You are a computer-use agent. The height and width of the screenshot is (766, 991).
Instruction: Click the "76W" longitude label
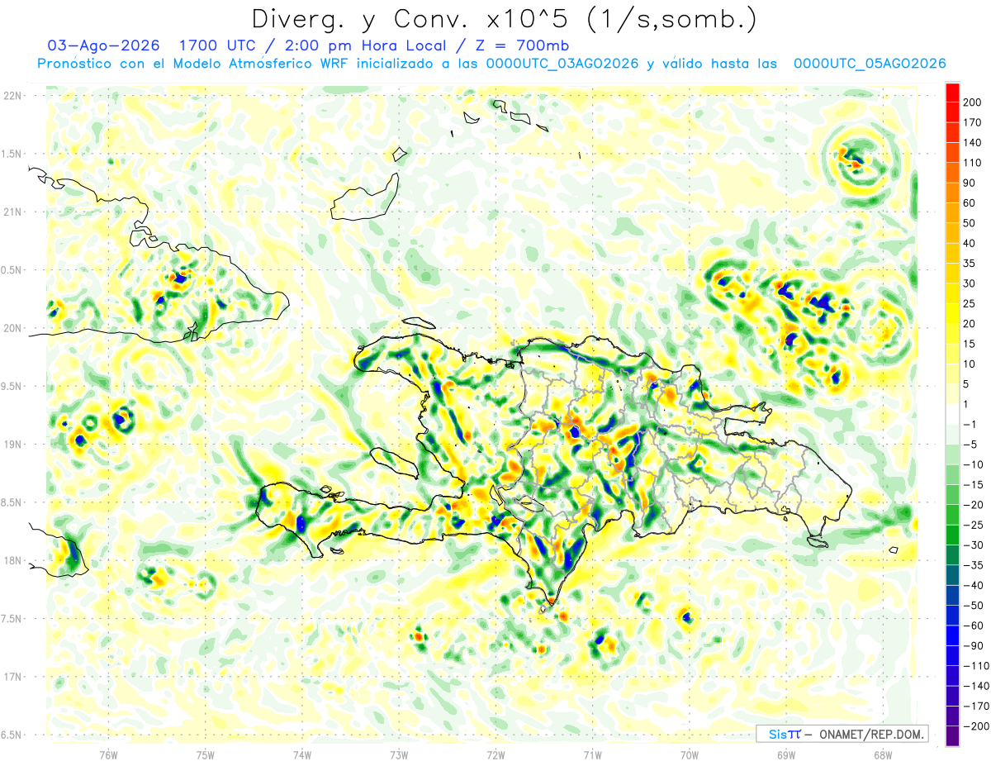[108, 755]
